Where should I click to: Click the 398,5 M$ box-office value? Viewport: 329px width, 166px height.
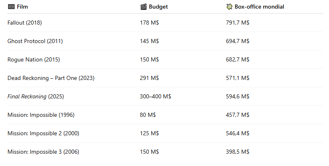[x=238, y=152]
